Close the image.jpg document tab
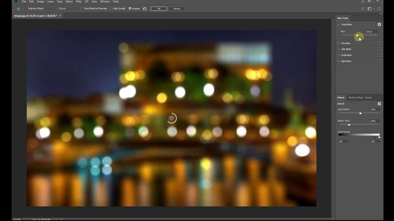Screen dimensions: 394x221 pyautogui.click(x=60, y=16)
